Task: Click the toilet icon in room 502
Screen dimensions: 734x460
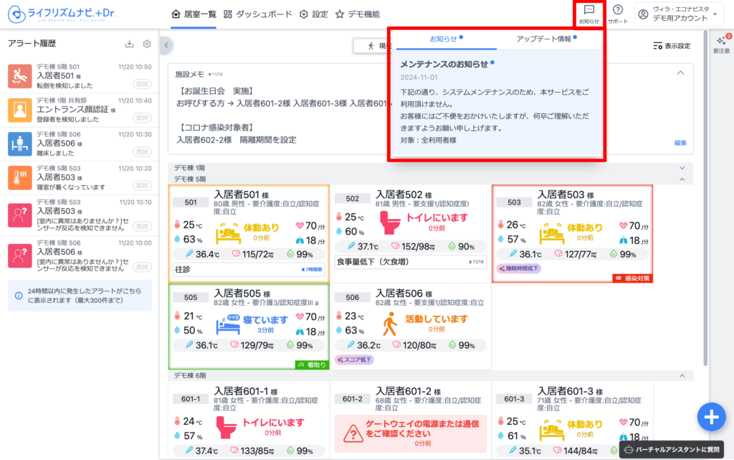Action: (x=390, y=222)
